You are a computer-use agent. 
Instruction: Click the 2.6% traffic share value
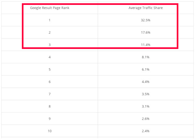(x=146, y=118)
